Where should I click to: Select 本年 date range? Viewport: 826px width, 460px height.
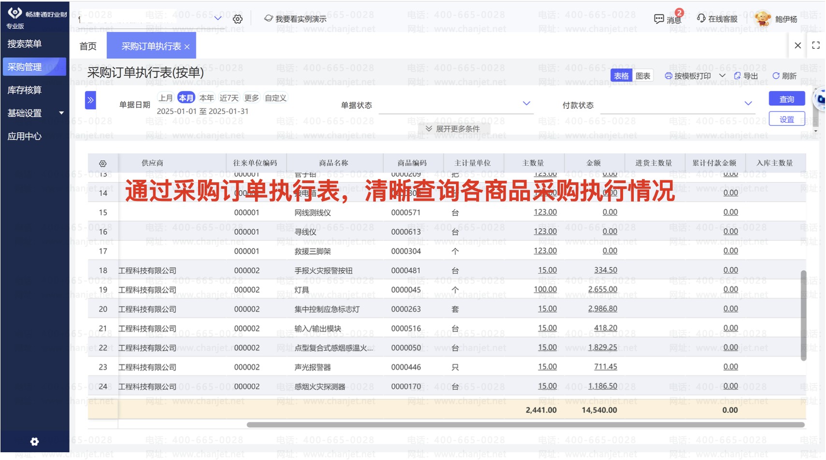[207, 98]
